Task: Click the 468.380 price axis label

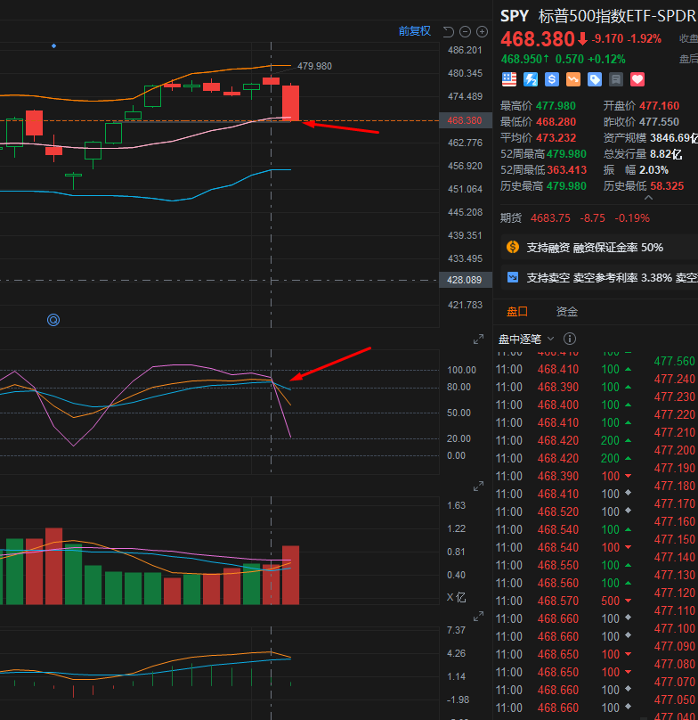Action: pyautogui.click(x=465, y=120)
